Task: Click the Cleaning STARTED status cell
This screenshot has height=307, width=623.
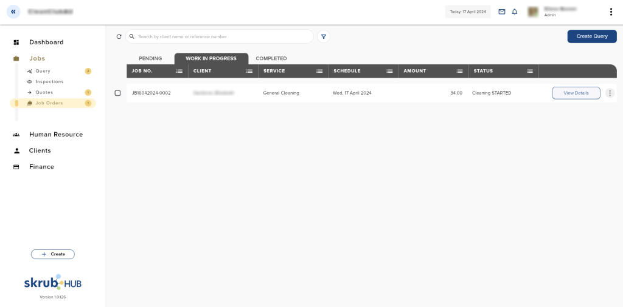Action: pyautogui.click(x=492, y=93)
